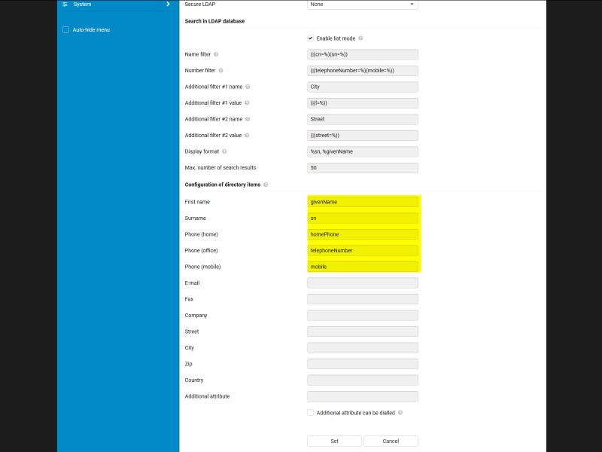Click help icon for Configuration of directory items

pyautogui.click(x=266, y=185)
